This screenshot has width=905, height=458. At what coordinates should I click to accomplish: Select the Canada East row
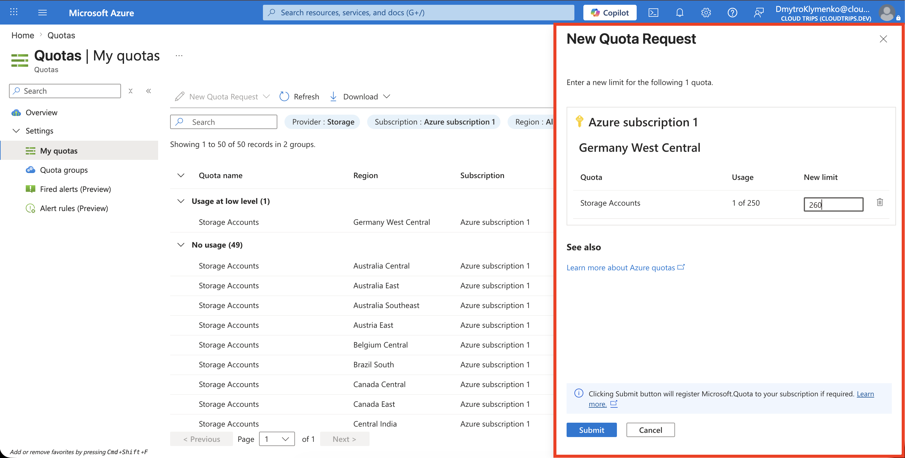pyautogui.click(x=362, y=404)
